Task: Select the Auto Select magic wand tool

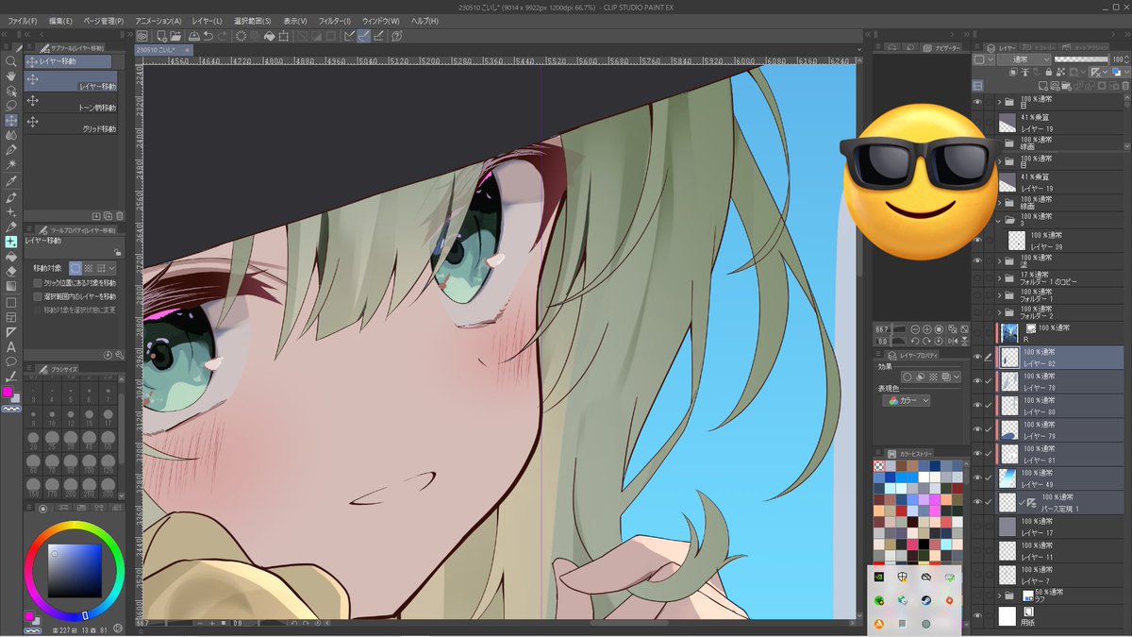Action: click(10, 164)
